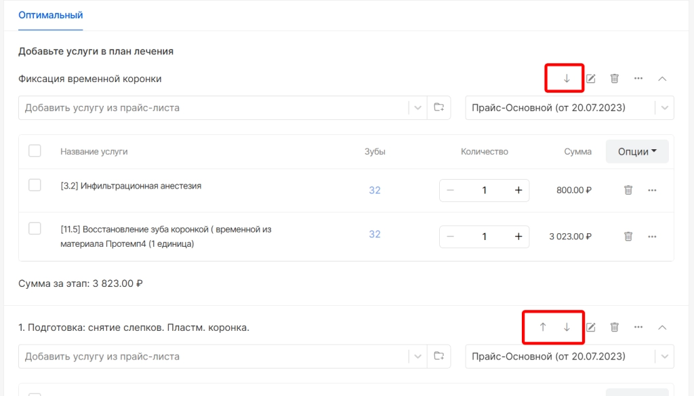Move 'Подготовка: снятие слепков' stage up

(x=543, y=328)
